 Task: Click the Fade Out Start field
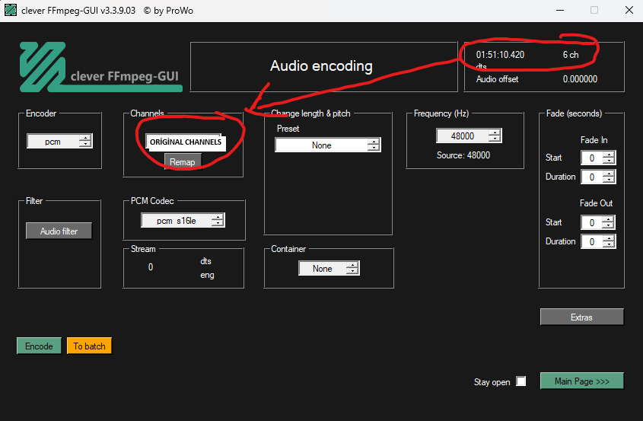coord(592,222)
